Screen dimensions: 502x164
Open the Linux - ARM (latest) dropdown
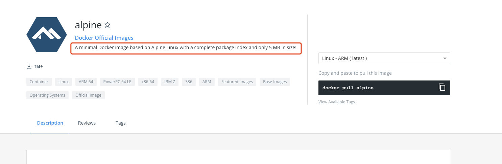click(384, 58)
